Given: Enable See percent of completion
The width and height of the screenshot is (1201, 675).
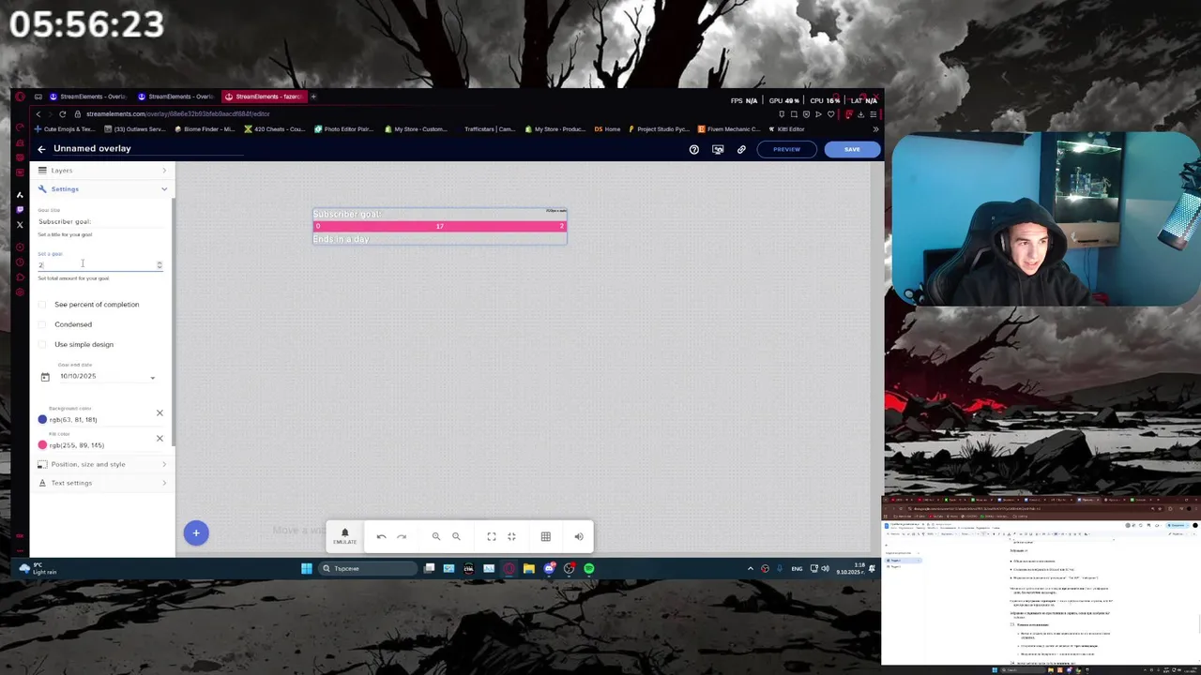Looking at the screenshot, I should 42,305.
